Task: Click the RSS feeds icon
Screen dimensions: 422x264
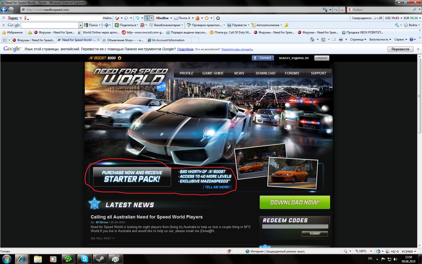Action: [323, 39]
